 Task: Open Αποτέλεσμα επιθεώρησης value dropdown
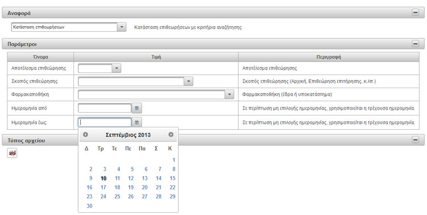(x=116, y=68)
